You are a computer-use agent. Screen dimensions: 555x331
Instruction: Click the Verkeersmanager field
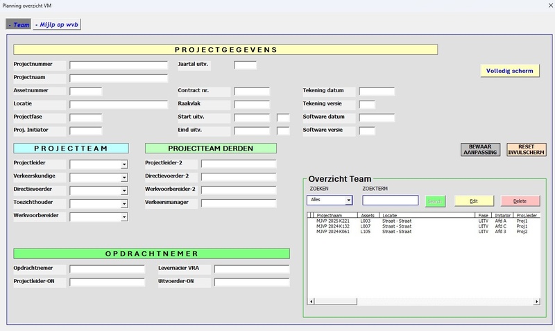239,203
